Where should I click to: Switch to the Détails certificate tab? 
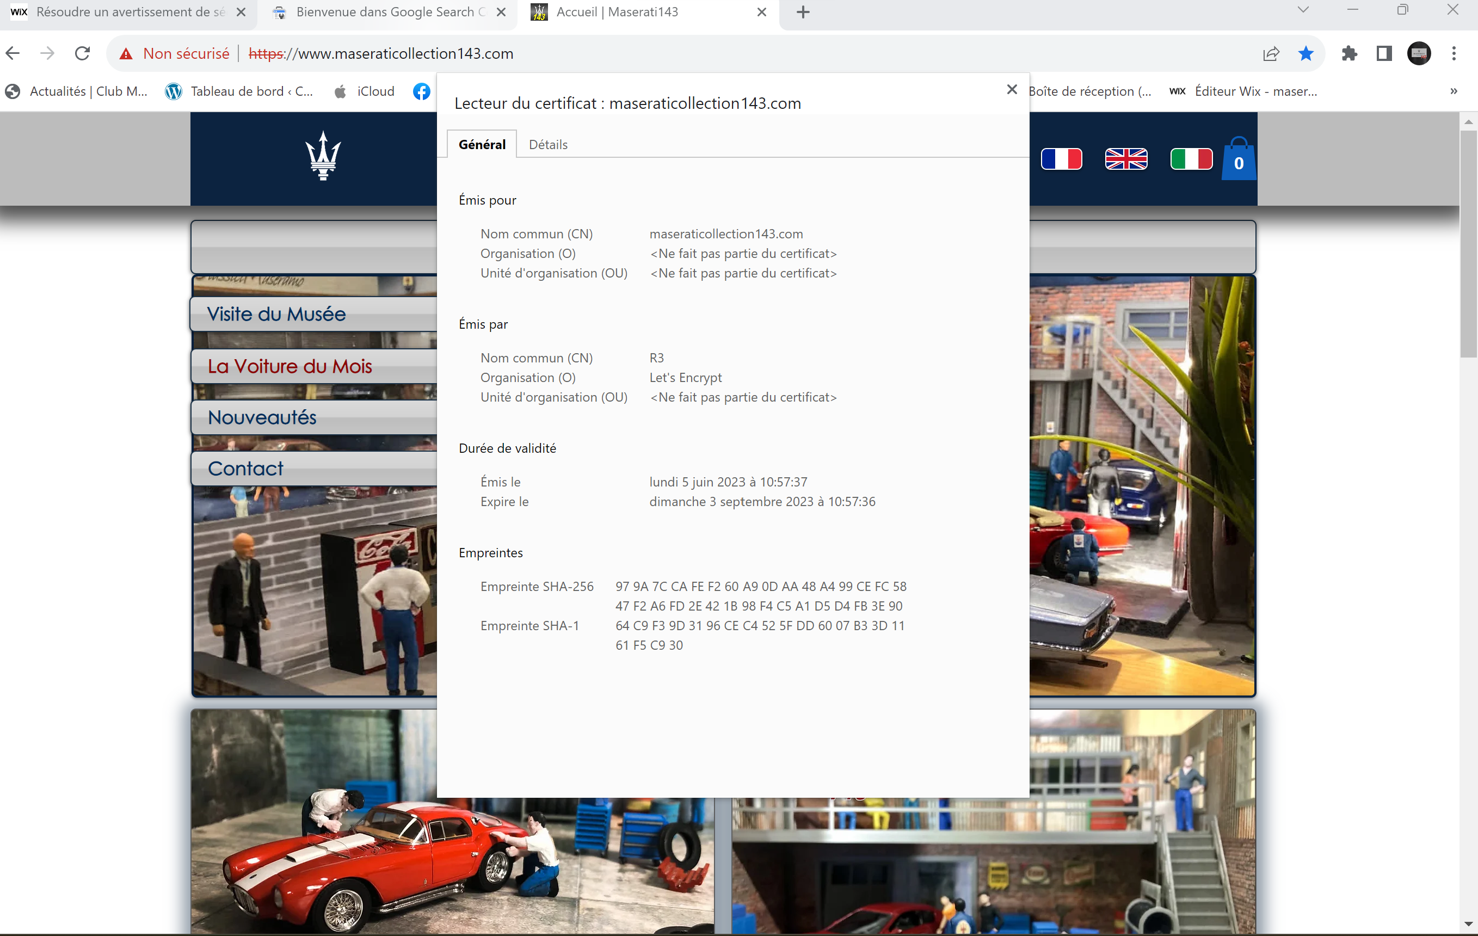click(547, 144)
